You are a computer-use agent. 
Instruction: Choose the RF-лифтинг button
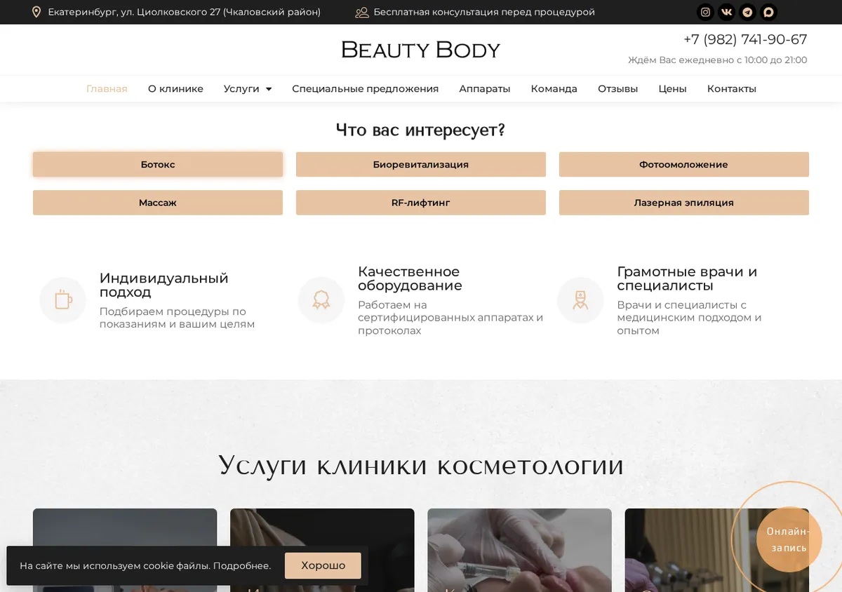pyautogui.click(x=421, y=203)
